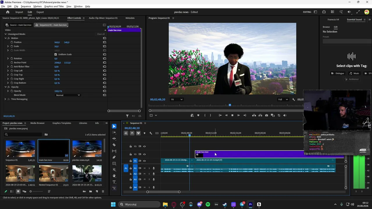Toggle V2 track output eye
The image size is (372, 209).
click(x=144, y=154)
